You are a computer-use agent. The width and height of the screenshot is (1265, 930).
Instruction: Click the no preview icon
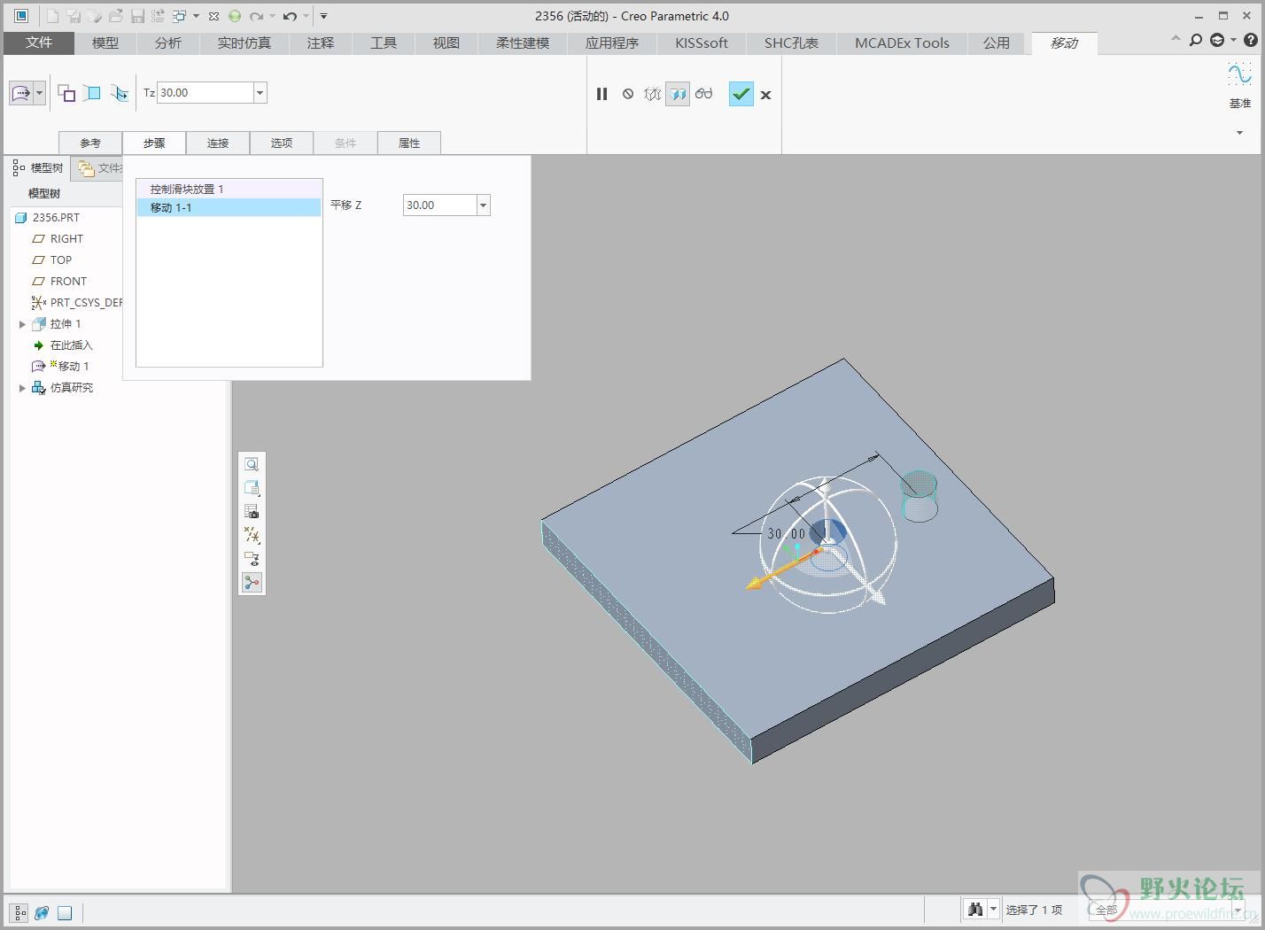[x=628, y=94]
